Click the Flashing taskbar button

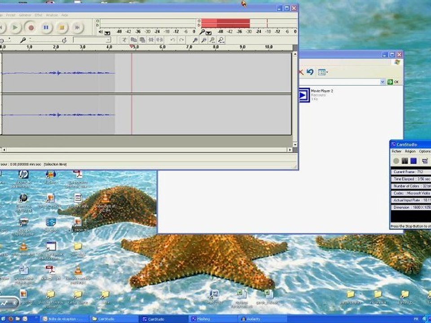[x=213, y=319]
